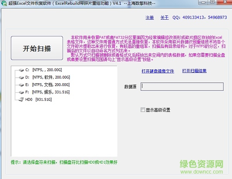Click the application icon in title bar
Image resolution: width=232 pixels, height=179 pixels.
(x=4, y=3)
